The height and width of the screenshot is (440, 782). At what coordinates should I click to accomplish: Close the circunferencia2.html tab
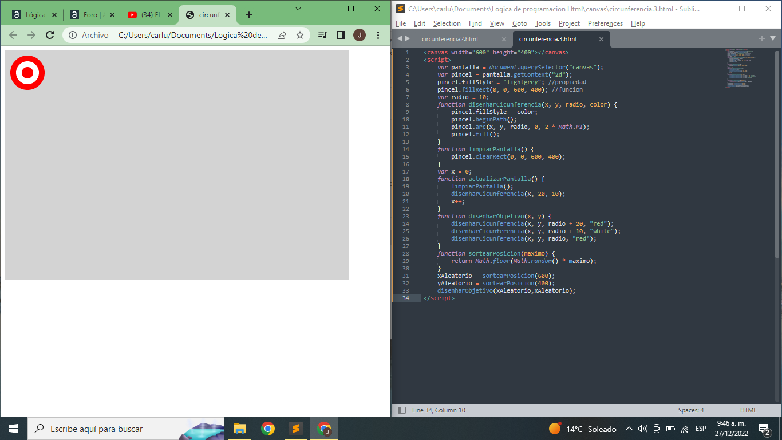504,39
